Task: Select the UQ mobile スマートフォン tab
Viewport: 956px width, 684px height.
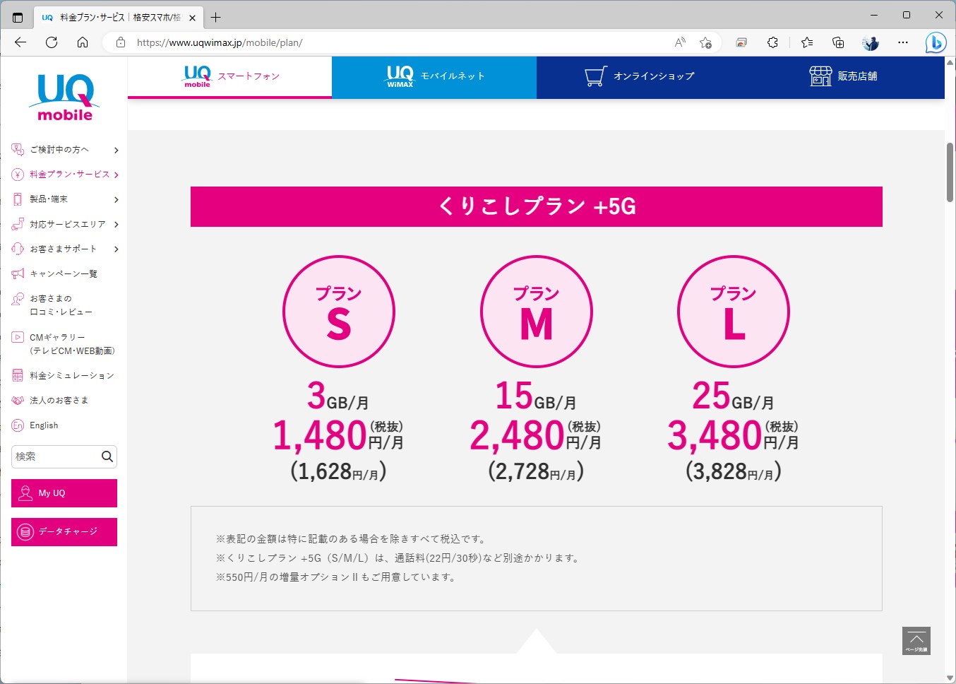Action: [229, 78]
